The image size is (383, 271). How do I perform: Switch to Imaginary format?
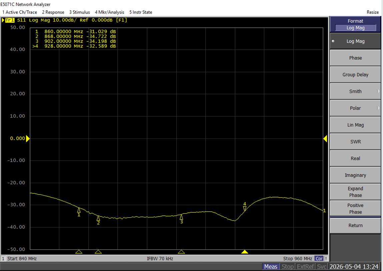click(x=355, y=175)
